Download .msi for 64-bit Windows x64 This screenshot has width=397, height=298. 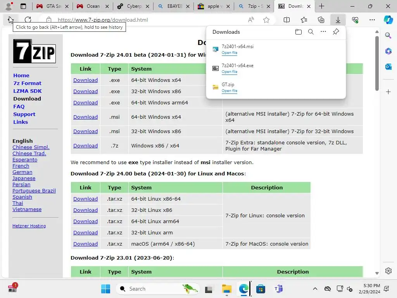click(x=85, y=117)
